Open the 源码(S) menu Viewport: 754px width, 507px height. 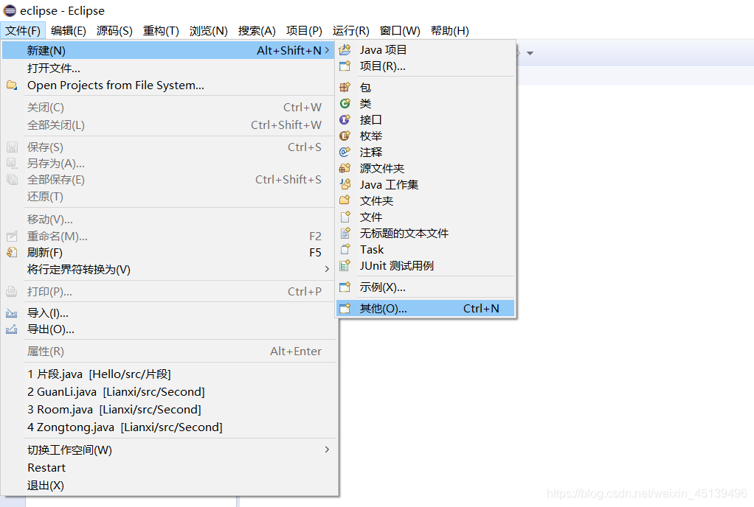114,31
